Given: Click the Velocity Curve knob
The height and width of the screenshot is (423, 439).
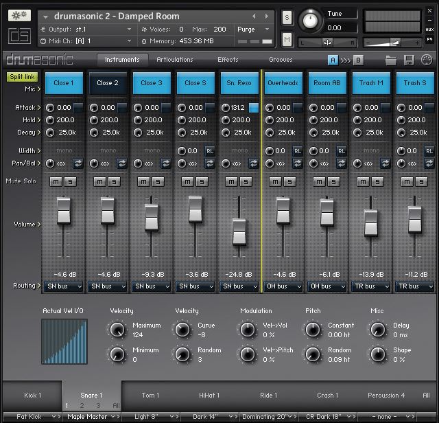Looking at the screenshot, I should [x=182, y=330].
